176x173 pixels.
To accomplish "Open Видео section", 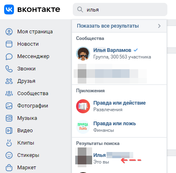I will pos(25,131).
